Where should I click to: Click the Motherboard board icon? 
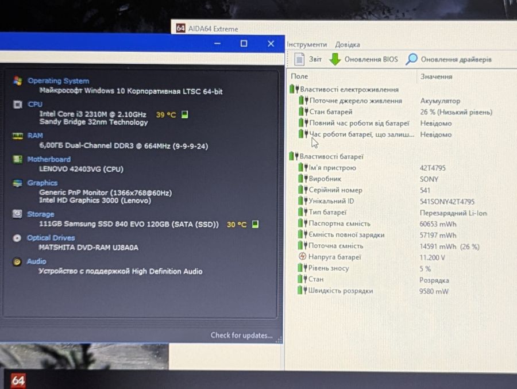17,159
